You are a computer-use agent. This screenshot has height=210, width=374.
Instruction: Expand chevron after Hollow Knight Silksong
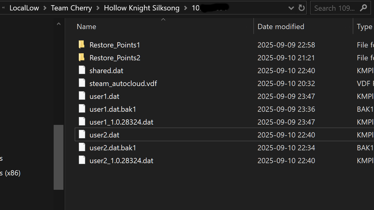185,8
